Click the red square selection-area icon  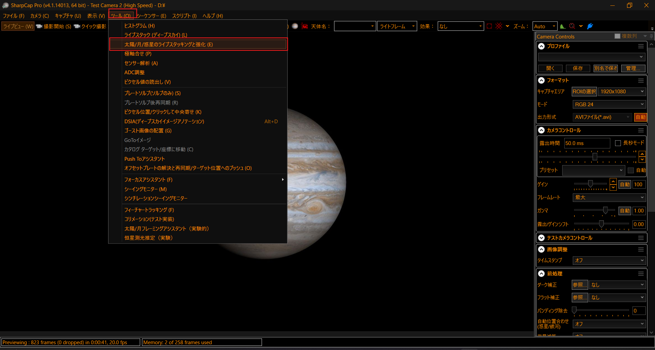pos(489,26)
